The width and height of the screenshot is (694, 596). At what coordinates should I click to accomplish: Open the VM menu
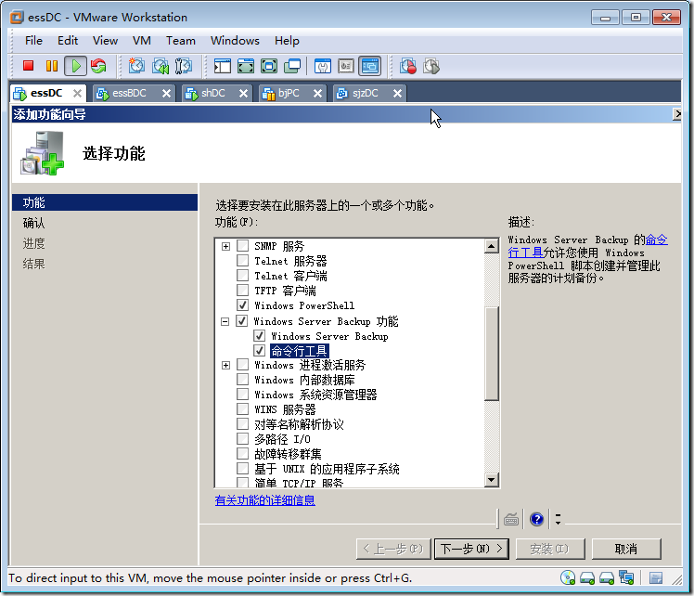point(142,41)
